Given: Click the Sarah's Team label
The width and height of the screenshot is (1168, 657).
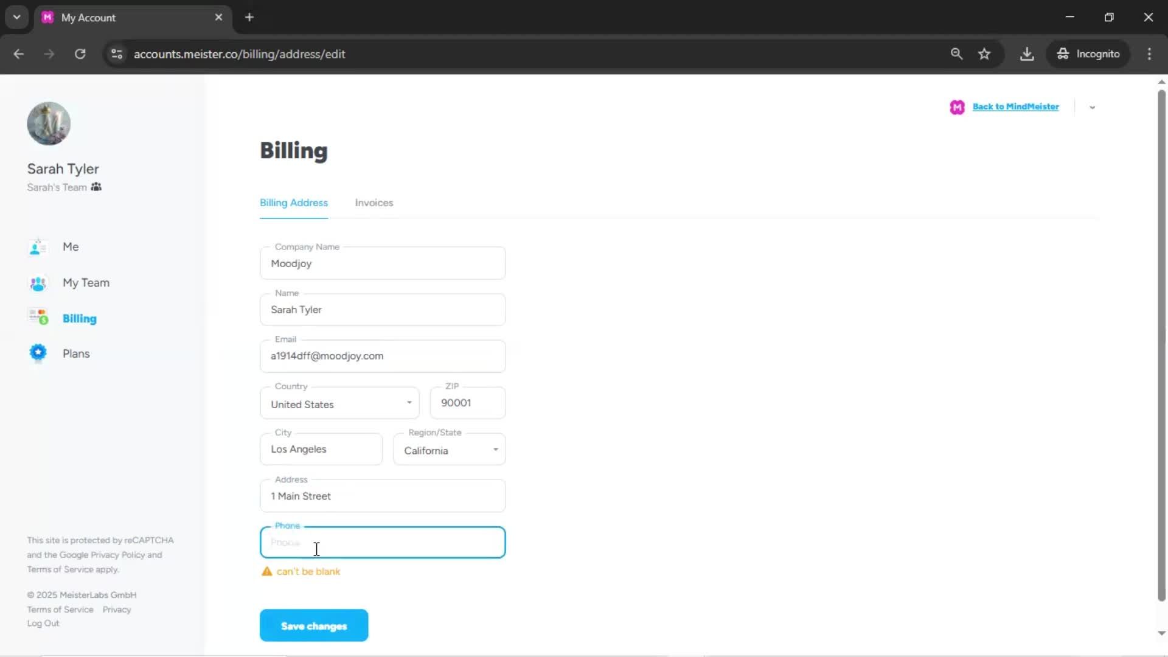Looking at the screenshot, I should click(x=57, y=187).
